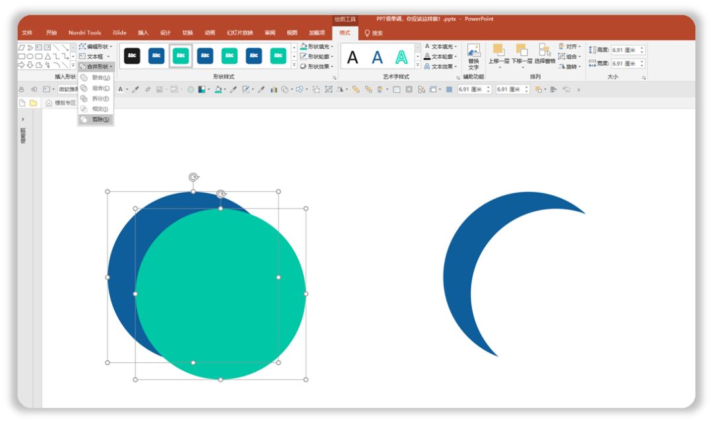Open the 插入 ribbon tab

(143, 33)
